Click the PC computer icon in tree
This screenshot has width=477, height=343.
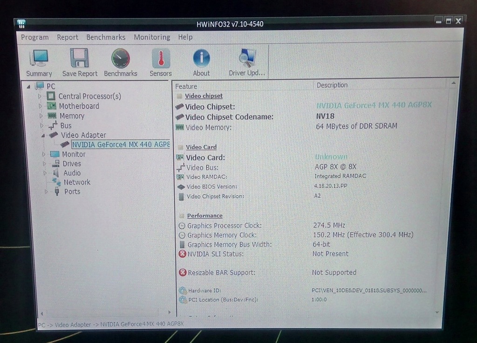point(39,86)
